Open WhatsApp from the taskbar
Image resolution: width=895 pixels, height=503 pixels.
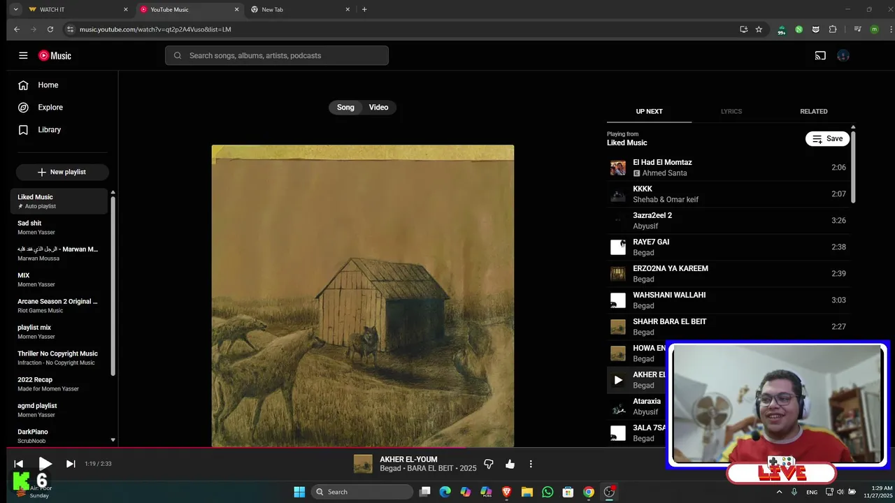click(x=547, y=492)
